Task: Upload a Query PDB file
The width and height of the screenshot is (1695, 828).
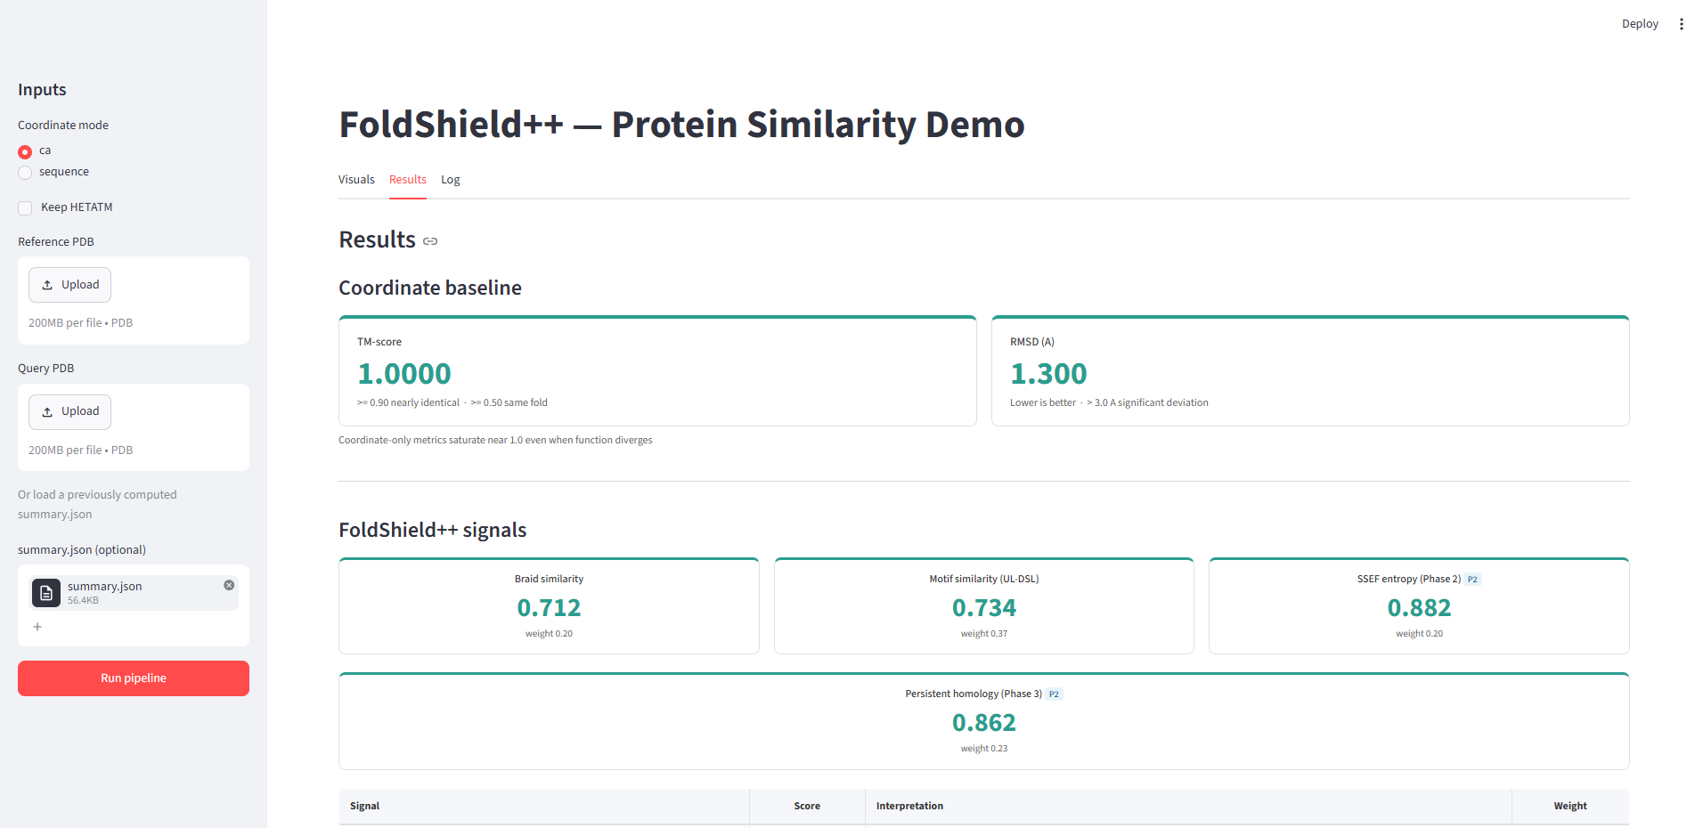Action: coord(69,412)
